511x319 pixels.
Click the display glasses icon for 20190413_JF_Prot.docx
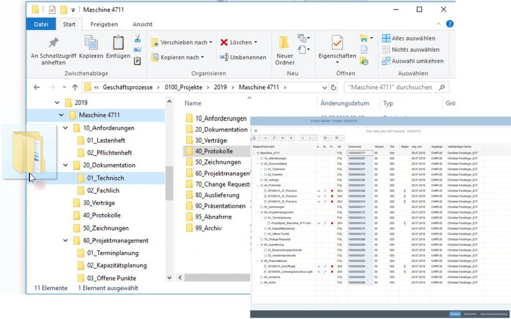pos(318,191)
